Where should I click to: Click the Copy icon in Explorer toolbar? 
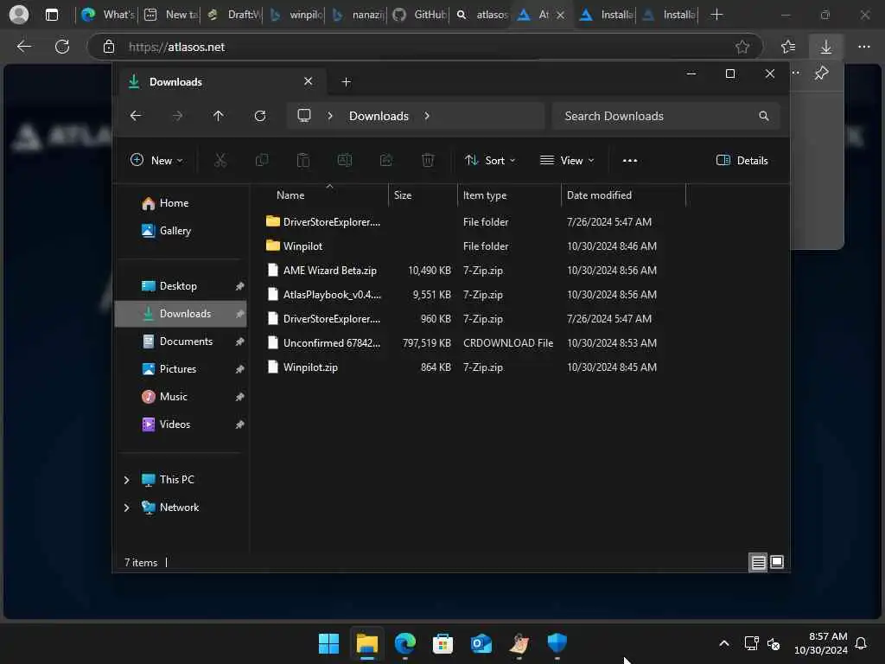click(x=261, y=160)
